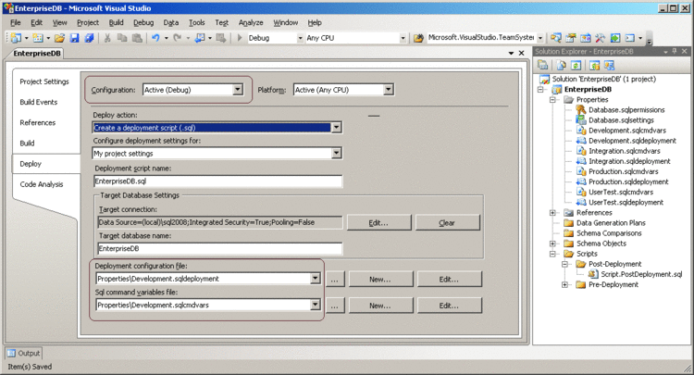The image size is (694, 375).
Task: Click the Add New Item toolbar icon
Action: 38,38
